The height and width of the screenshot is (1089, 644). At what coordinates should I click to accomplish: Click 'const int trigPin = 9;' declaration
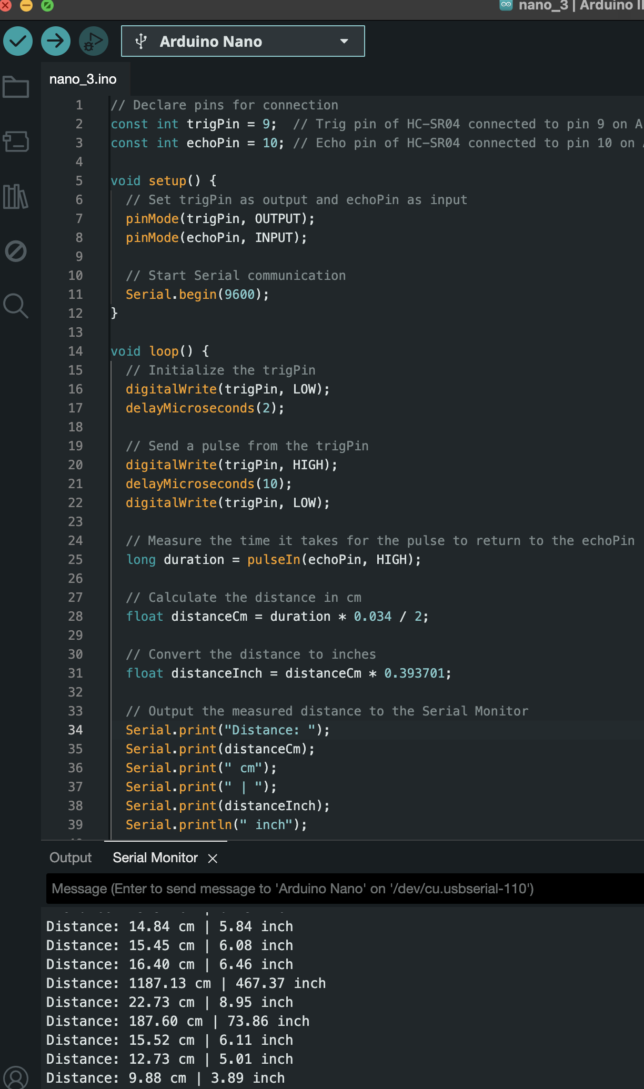click(194, 124)
